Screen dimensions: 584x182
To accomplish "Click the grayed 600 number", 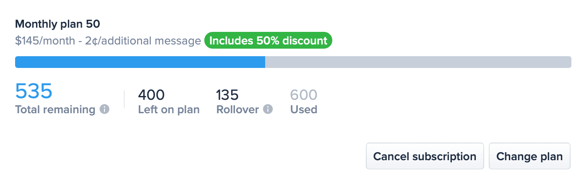I will pyautogui.click(x=304, y=95).
